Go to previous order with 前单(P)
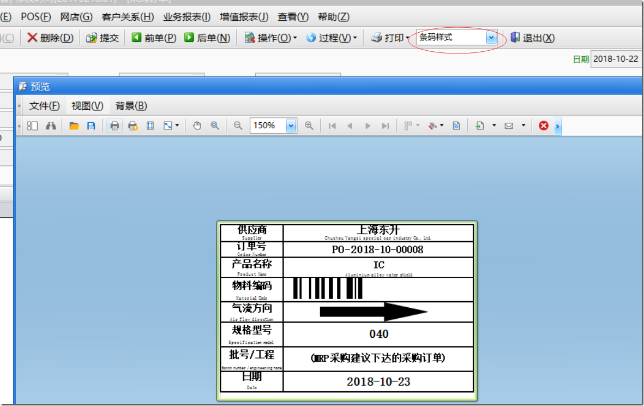This screenshot has width=644, height=406. click(x=154, y=38)
